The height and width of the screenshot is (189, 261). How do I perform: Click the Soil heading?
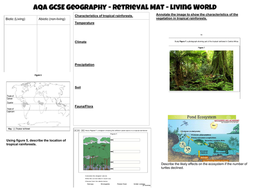pos(78,87)
